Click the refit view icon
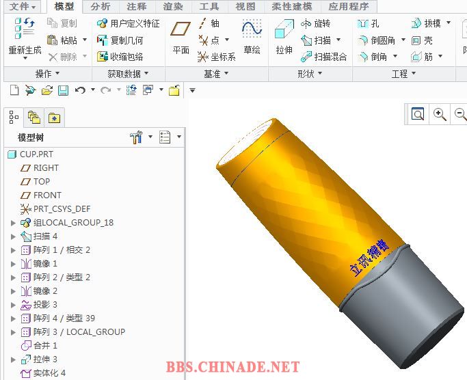This screenshot has width=467, height=380. click(418, 113)
